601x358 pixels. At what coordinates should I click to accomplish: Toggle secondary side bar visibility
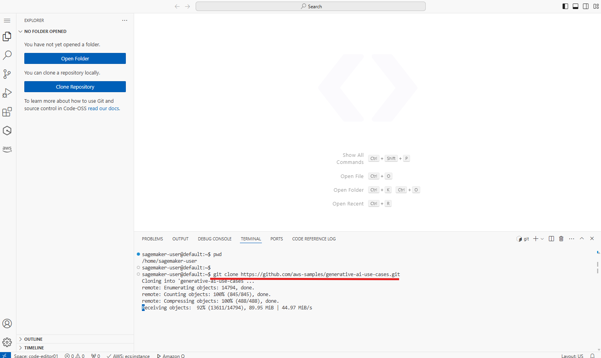(586, 6)
